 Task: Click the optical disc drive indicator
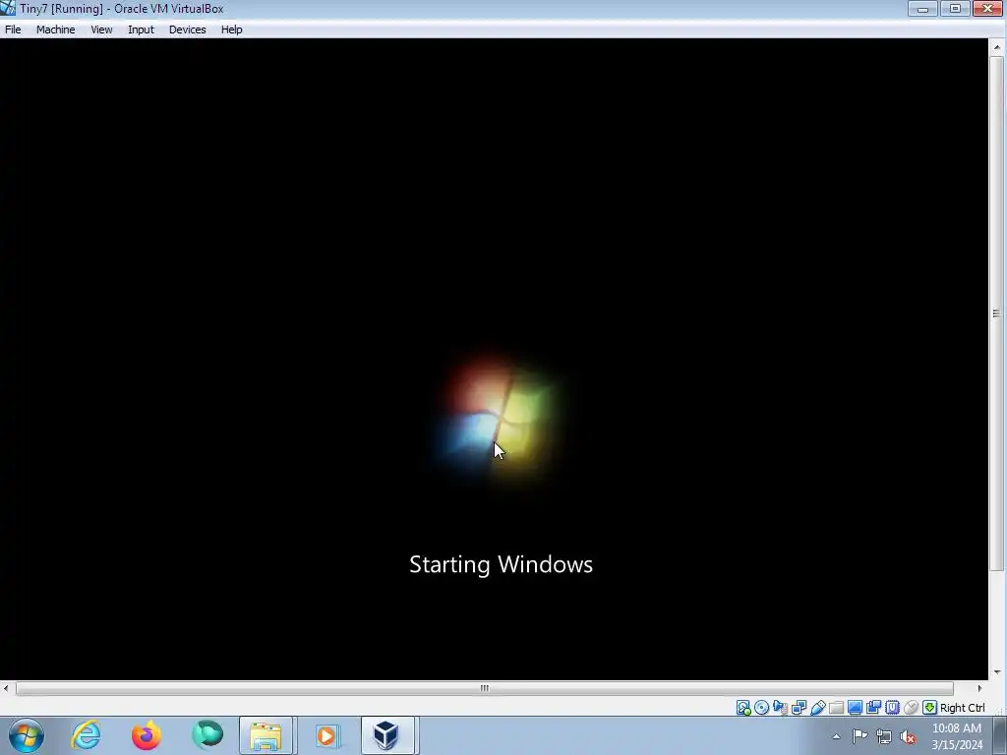point(762,708)
